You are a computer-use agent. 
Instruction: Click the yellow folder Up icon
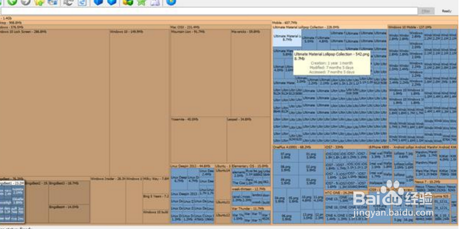click(39, 2)
